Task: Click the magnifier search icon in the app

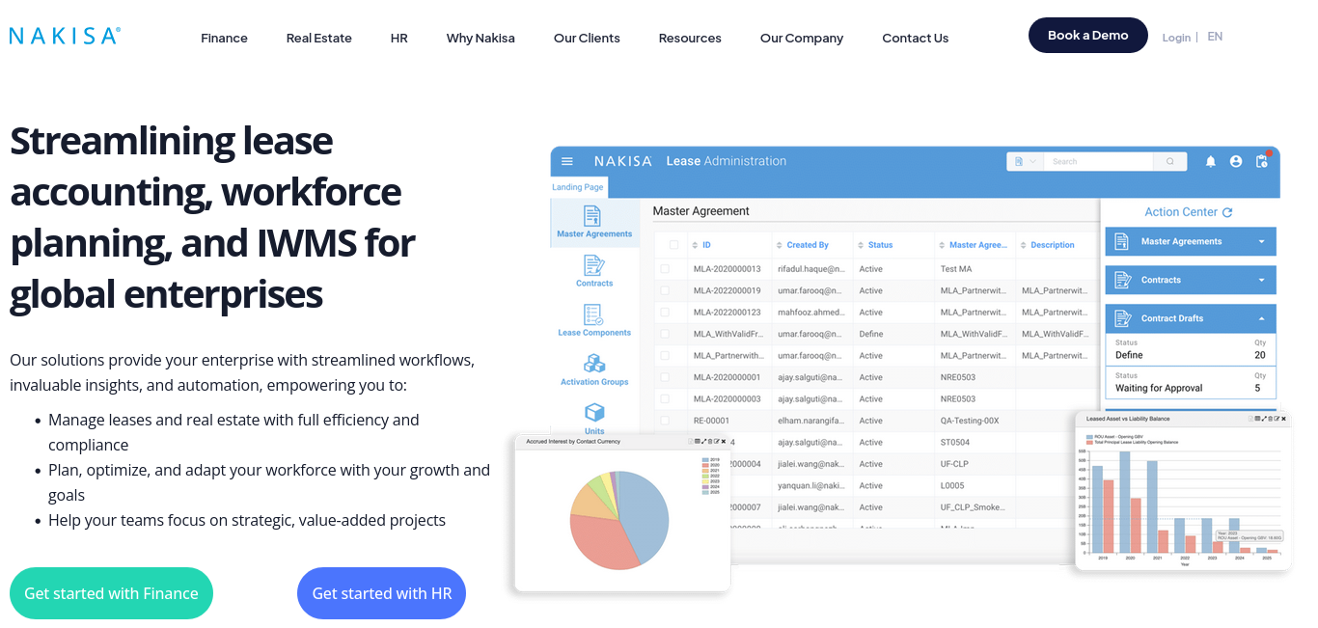Action: pyautogui.click(x=1170, y=161)
